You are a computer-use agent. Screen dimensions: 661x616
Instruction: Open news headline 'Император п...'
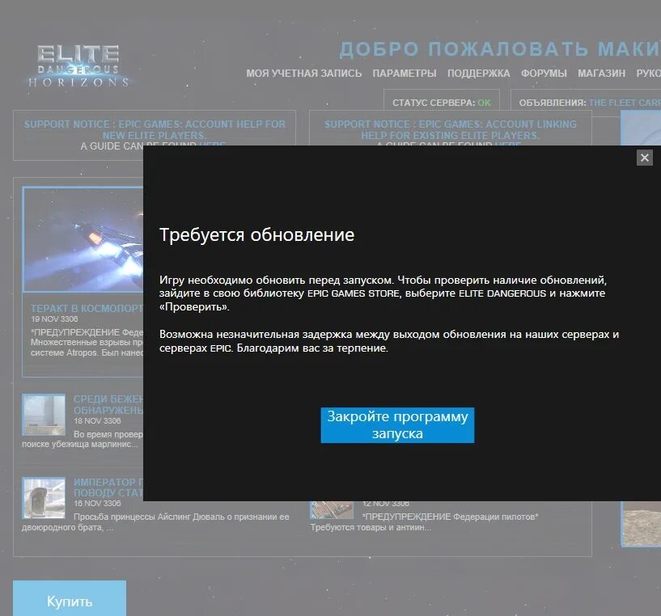[108, 487]
